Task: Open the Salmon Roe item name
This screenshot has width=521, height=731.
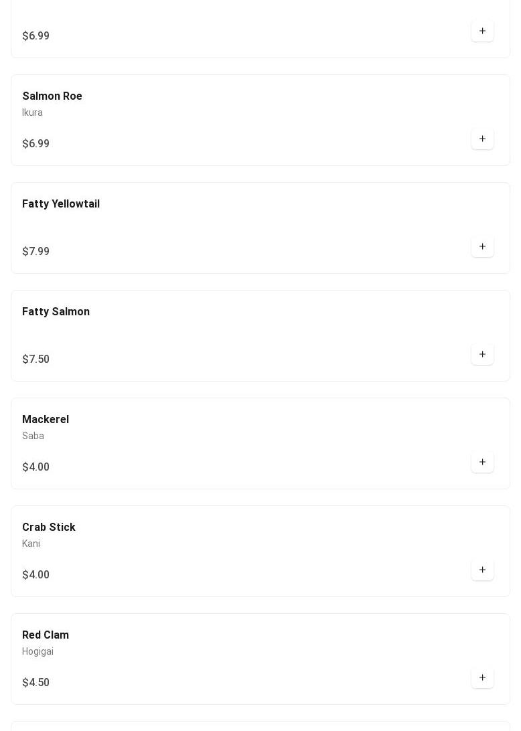Action: point(52,96)
